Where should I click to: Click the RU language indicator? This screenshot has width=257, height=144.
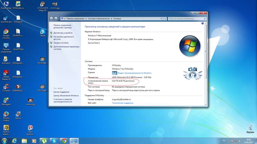[224, 140]
